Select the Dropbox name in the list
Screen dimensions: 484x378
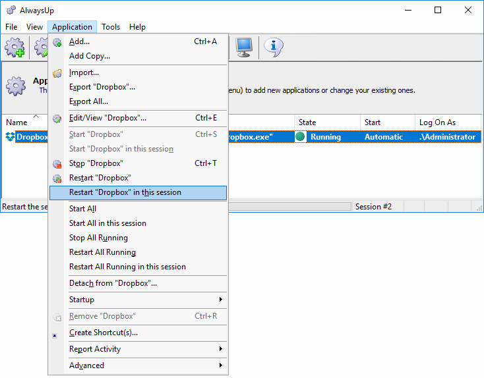32,136
